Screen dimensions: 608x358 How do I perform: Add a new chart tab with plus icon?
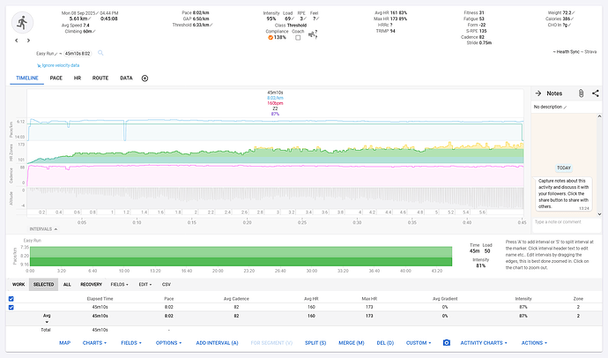pyautogui.click(x=145, y=78)
